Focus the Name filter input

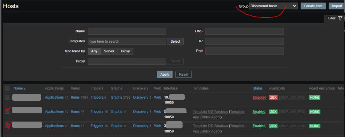tap(127, 31)
